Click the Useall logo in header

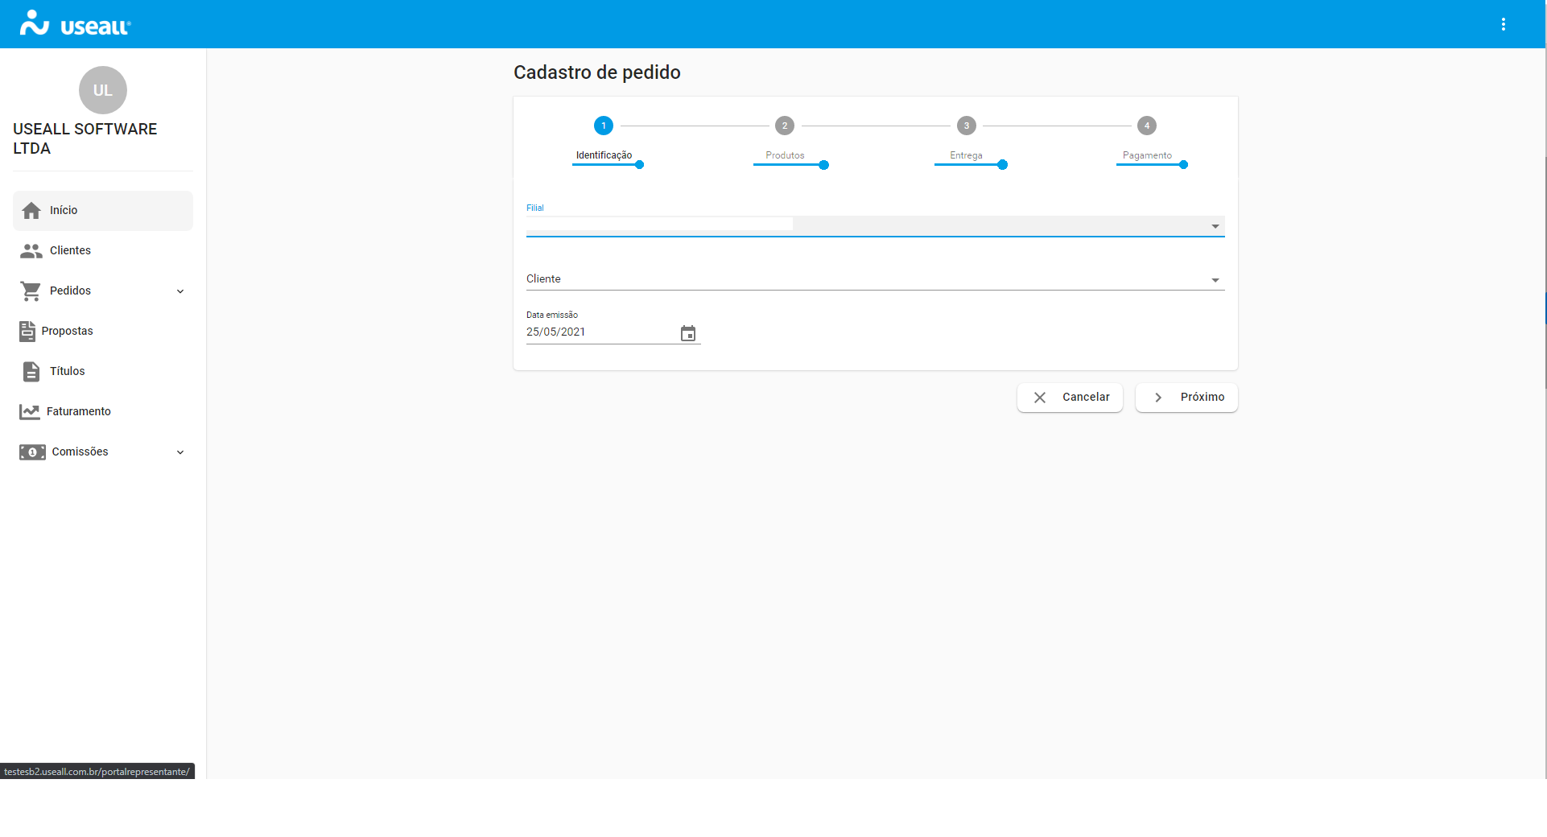(75, 23)
